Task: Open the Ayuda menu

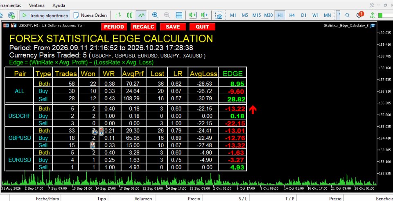Action: click(x=59, y=5)
